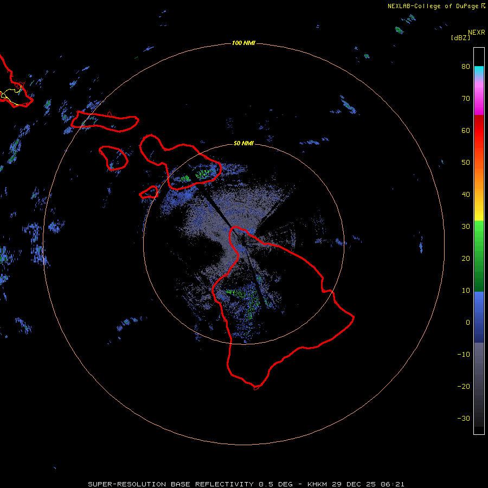Click the 10 value on the dBZ scale
The image size is (488, 488).
(x=466, y=291)
